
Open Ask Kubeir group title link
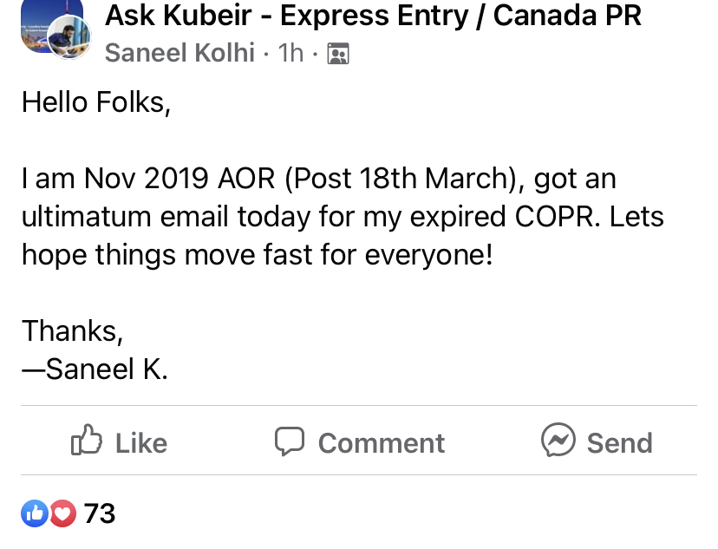(x=373, y=16)
